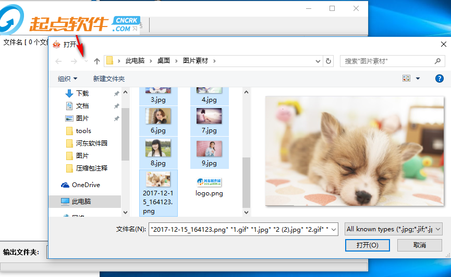Unpin 下载 using its pin icon

tap(116, 94)
